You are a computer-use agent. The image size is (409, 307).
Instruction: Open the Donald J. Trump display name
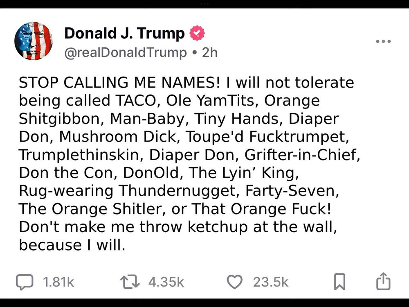coord(124,34)
